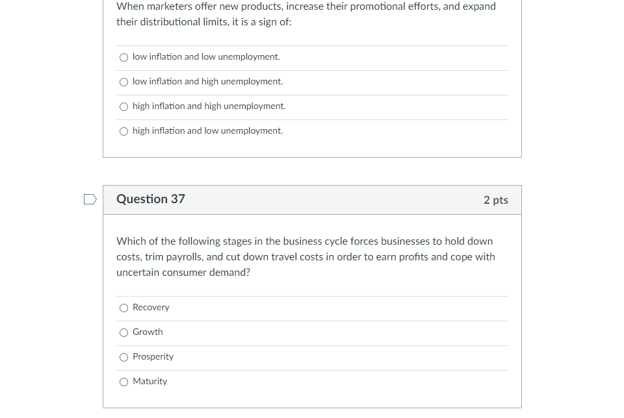Click the '2 pts' label
This screenshot has height=418, width=624.
(x=495, y=201)
